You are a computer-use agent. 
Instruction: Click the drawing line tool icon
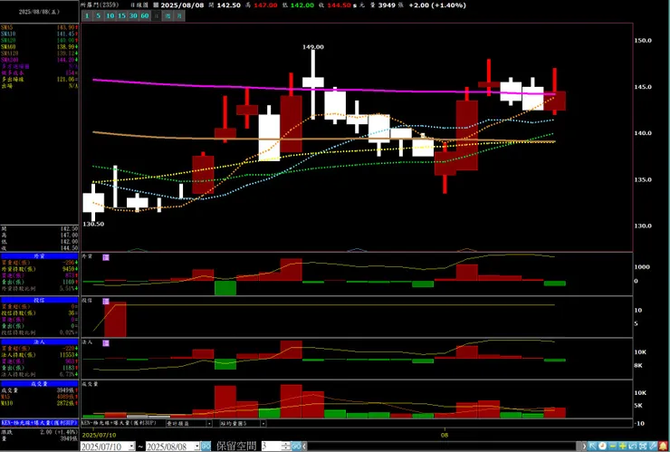point(653,446)
